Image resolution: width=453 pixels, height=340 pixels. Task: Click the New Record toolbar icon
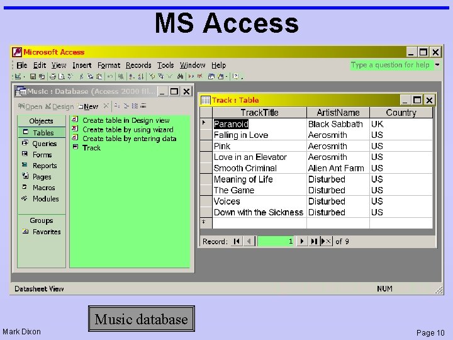pos(191,76)
